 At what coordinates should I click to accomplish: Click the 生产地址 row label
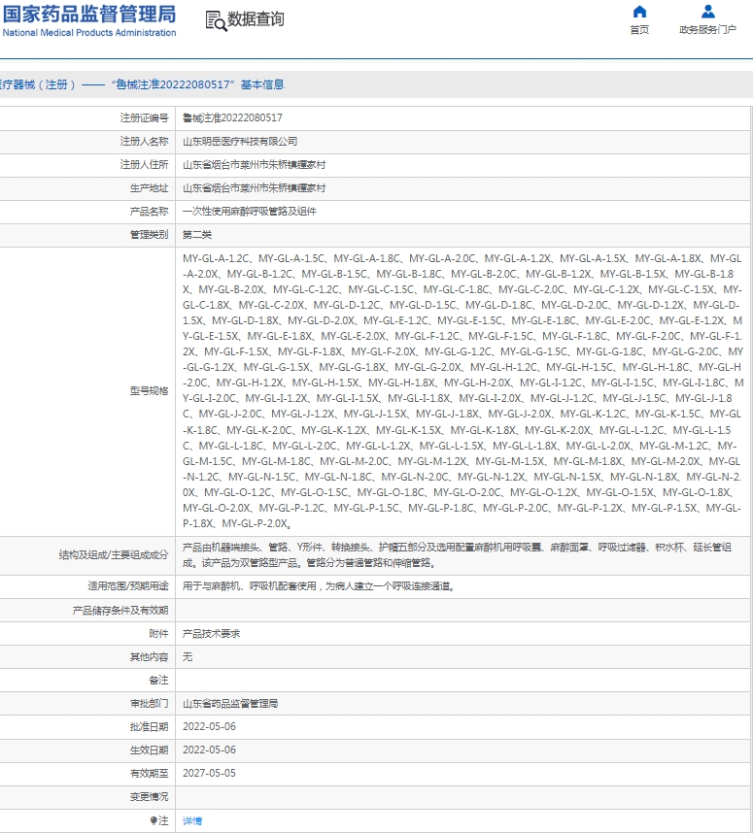(149, 188)
